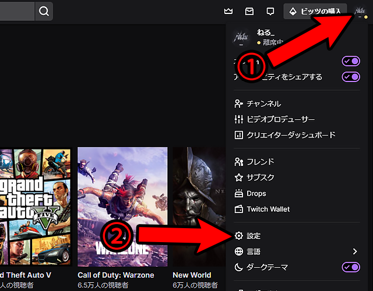Open the Call of Duty: Warzone cover
Image resolution: width=373 pixels, height=291 pixels.
pyautogui.click(x=122, y=207)
